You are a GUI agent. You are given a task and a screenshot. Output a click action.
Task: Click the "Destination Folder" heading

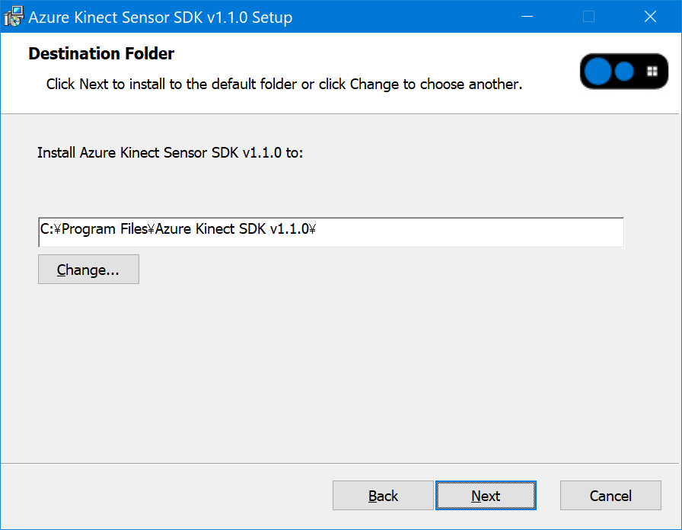pos(101,54)
